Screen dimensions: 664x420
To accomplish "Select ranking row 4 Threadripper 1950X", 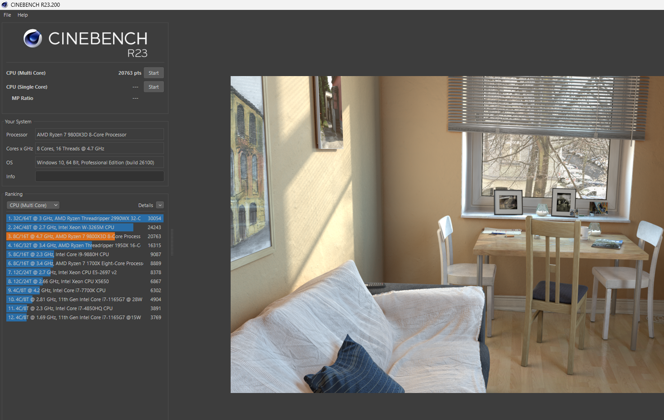I will (85, 245).
